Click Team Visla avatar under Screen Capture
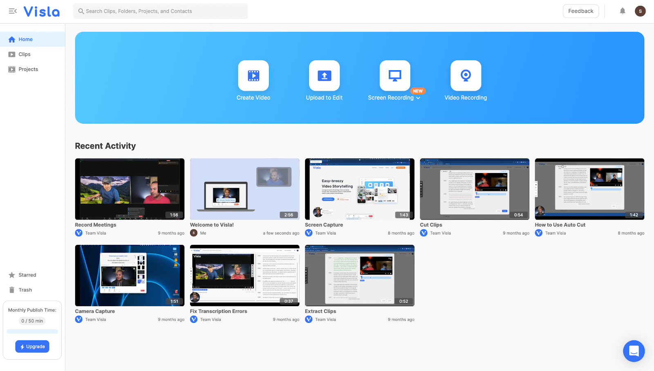The height and width of the screenshot is (371, 654). (309, 233)
